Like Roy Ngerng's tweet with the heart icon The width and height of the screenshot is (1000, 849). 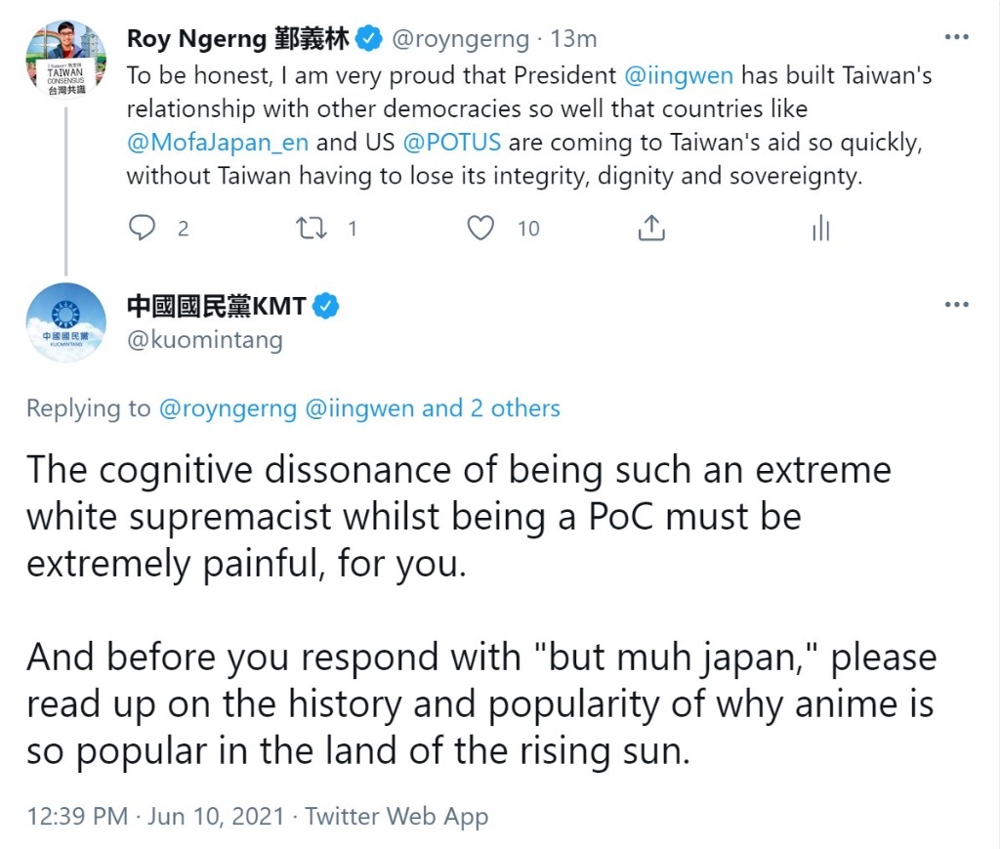480,228
